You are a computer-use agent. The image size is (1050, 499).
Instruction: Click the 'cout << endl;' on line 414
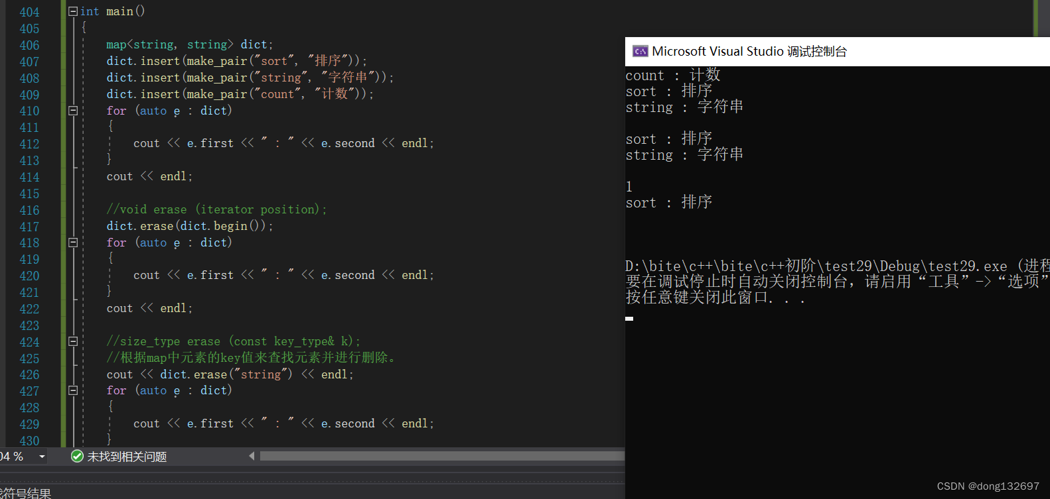click(x=149, y=176)
